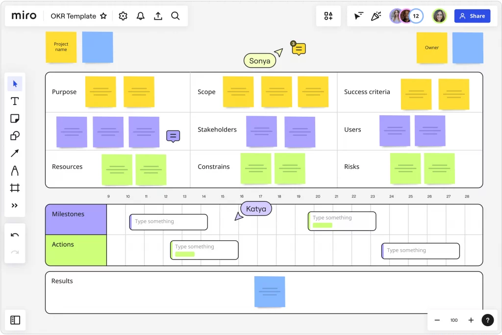Image resolution: width=502 pixels, height=335 pixels.
Task: Select the connection line arrow tool
Action: click(15, 154)
